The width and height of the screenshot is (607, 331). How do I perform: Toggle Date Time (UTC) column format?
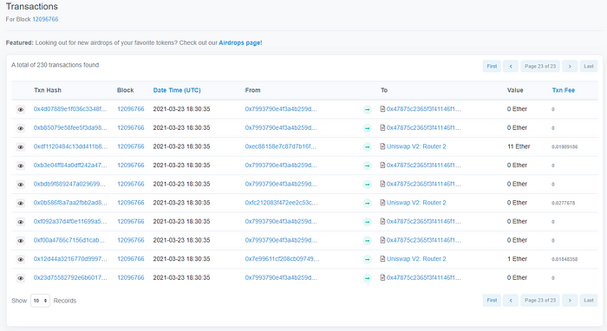click(x=177, y=90)
